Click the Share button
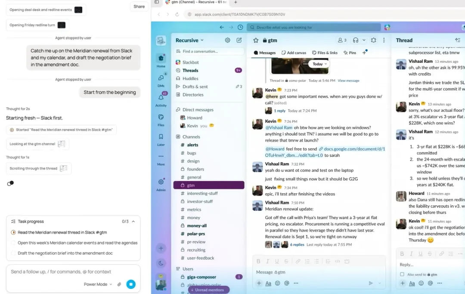This screenshot has width=465, height=294. (139, 6)
